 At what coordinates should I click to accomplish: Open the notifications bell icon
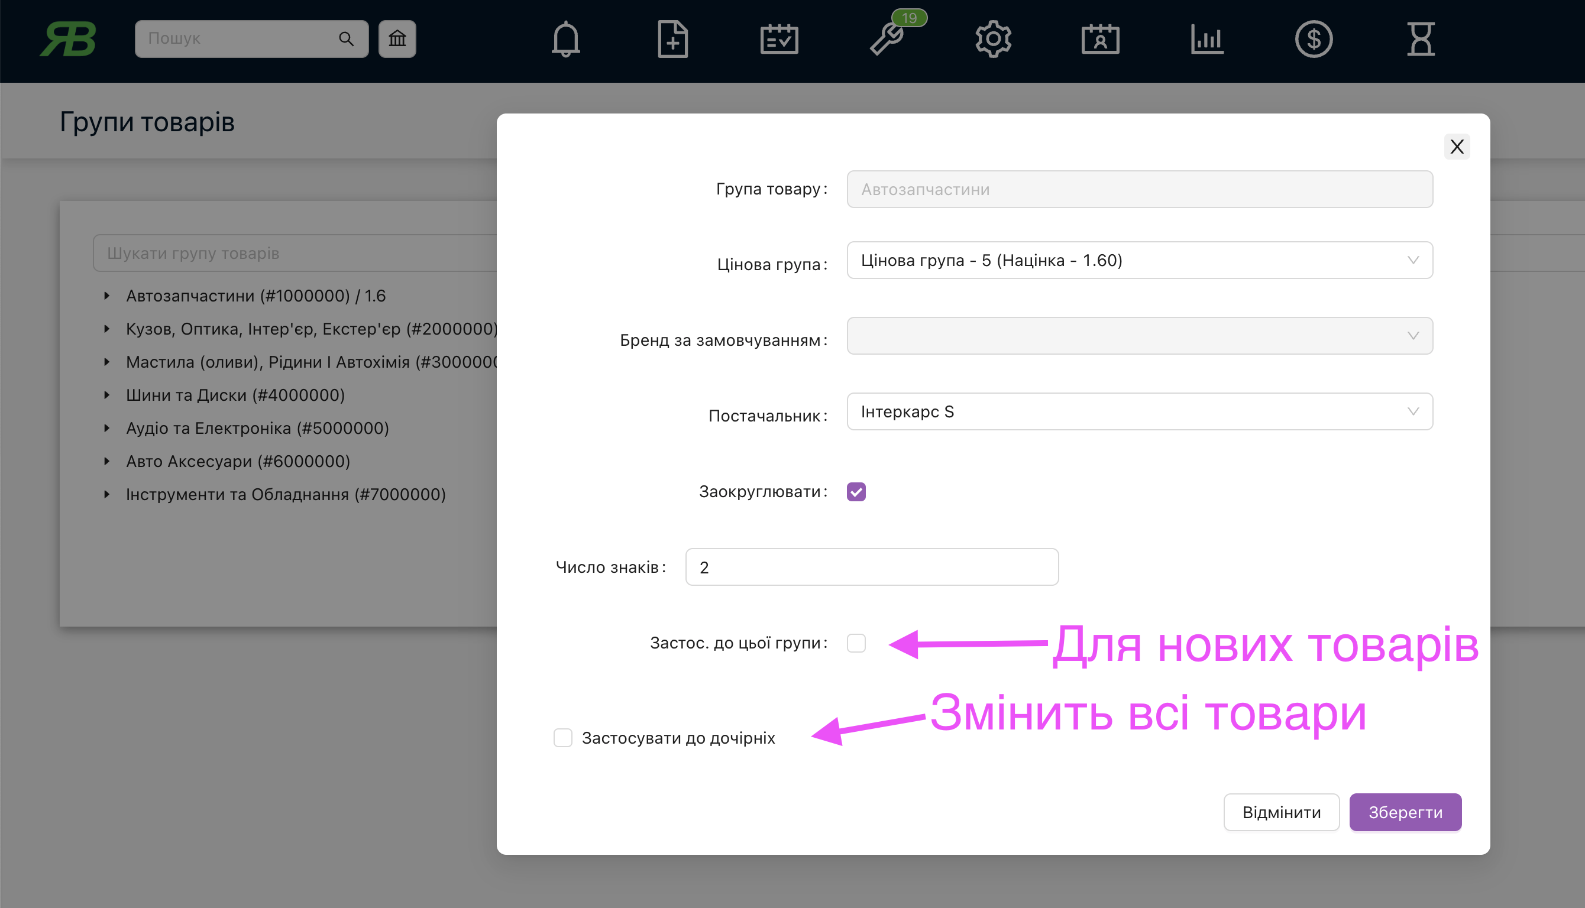tap(565, 39)
